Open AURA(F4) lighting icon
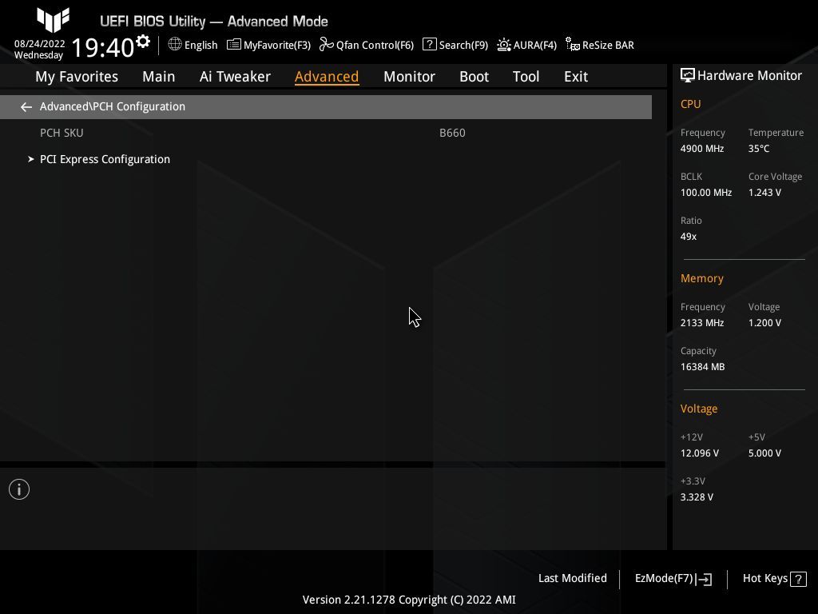 (x=503, y=45)
